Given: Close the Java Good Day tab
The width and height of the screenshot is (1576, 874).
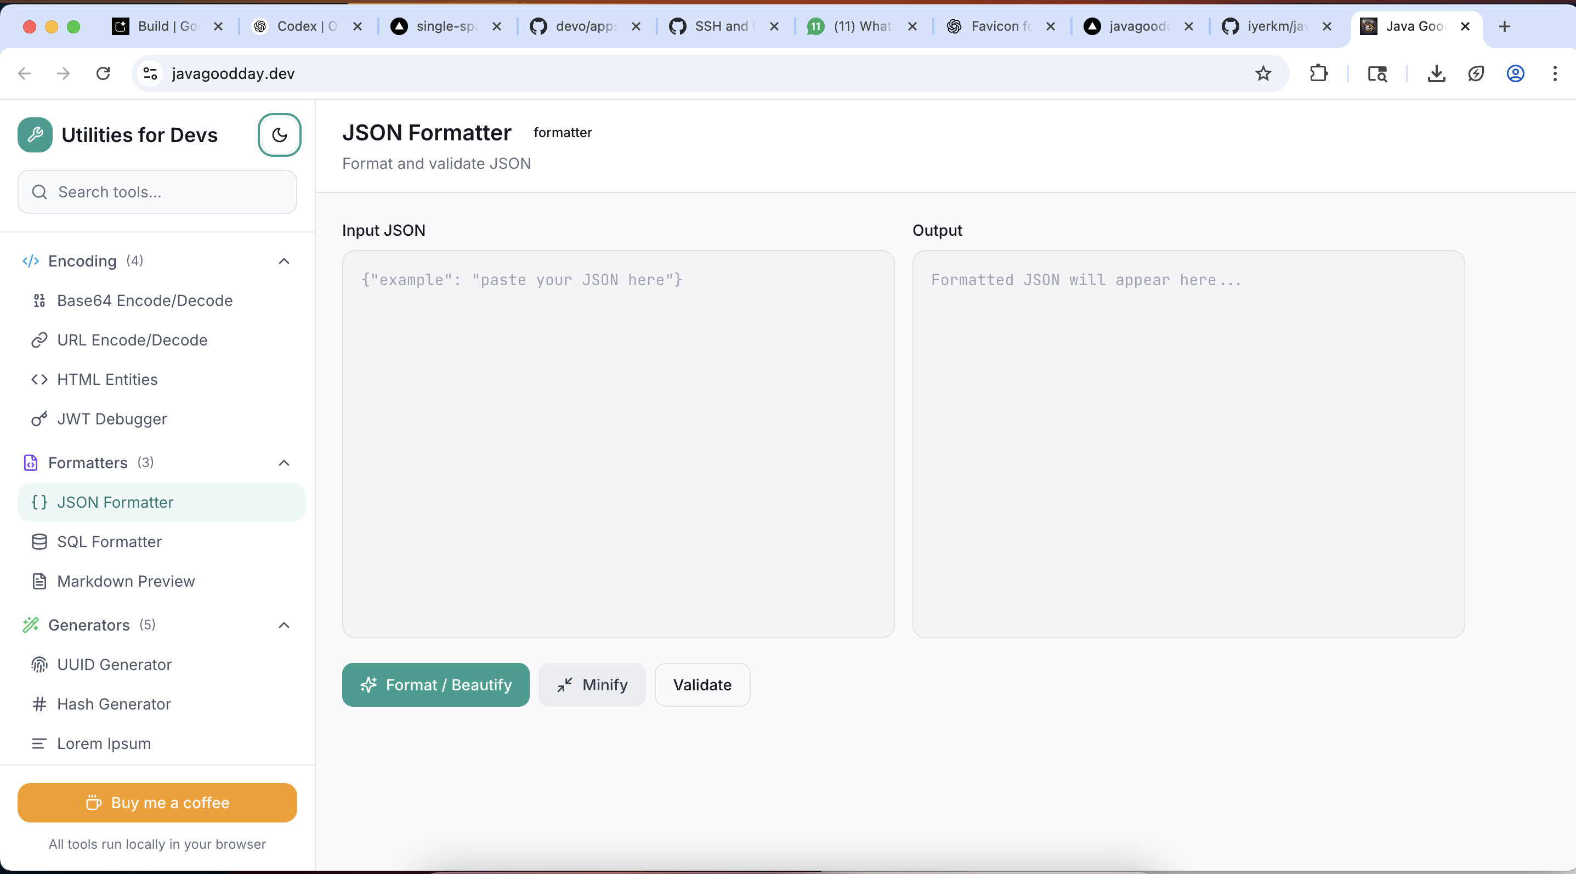Looking at the screenshot, I should [1465, 26].
